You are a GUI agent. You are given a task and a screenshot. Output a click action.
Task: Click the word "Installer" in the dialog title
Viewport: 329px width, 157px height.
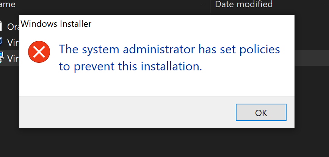tap(75, 24)
